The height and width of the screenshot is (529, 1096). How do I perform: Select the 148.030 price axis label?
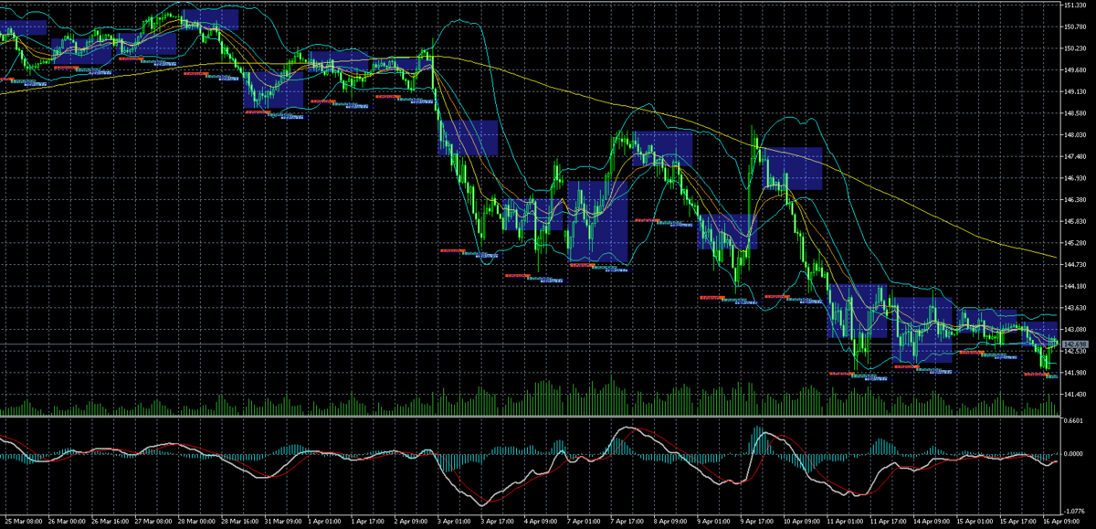(1076, 135)
